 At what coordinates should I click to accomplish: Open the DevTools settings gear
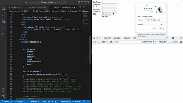173,38
